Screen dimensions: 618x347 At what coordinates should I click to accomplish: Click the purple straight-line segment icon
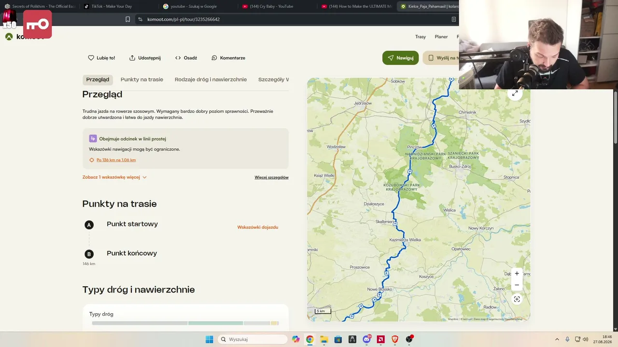tap(93, 139)
